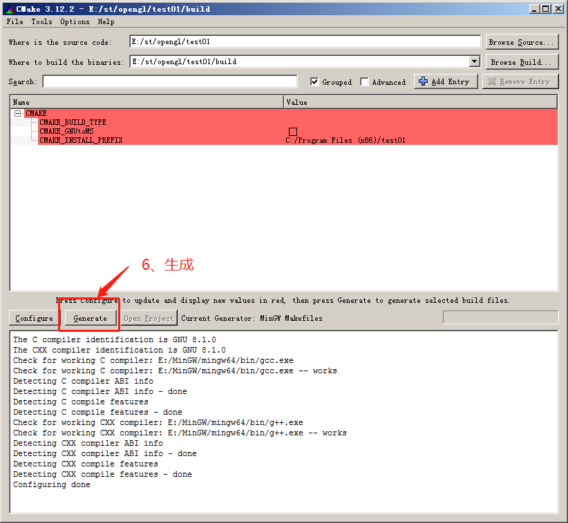Uncheck the Grouped checkbox
The height and width of the screenshot is (523, 568).
[x=314, y=81]
